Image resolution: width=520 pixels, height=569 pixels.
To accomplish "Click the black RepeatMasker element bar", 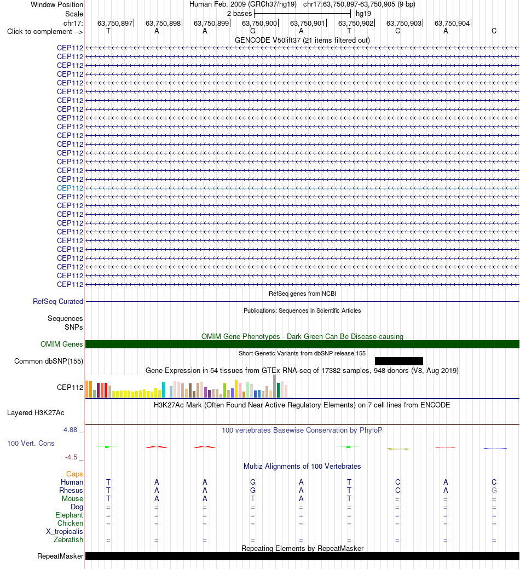I will 302,556.
